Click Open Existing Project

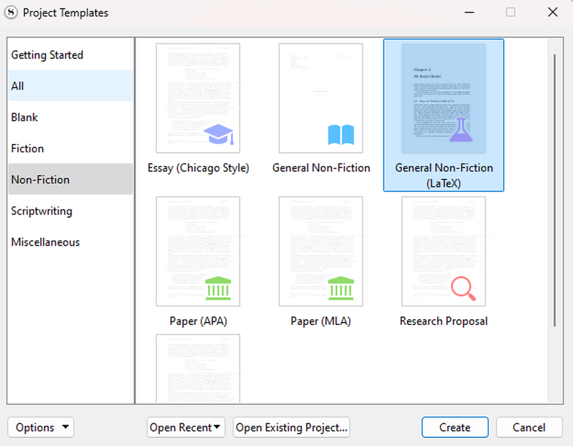tap(291, 427)
